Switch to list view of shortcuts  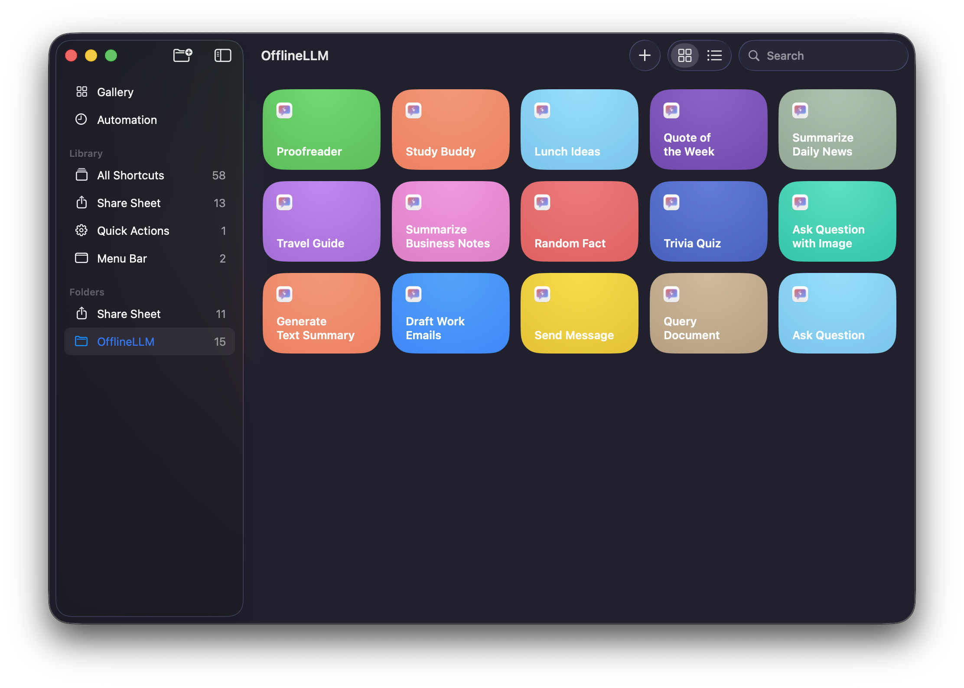coord(714,55)
